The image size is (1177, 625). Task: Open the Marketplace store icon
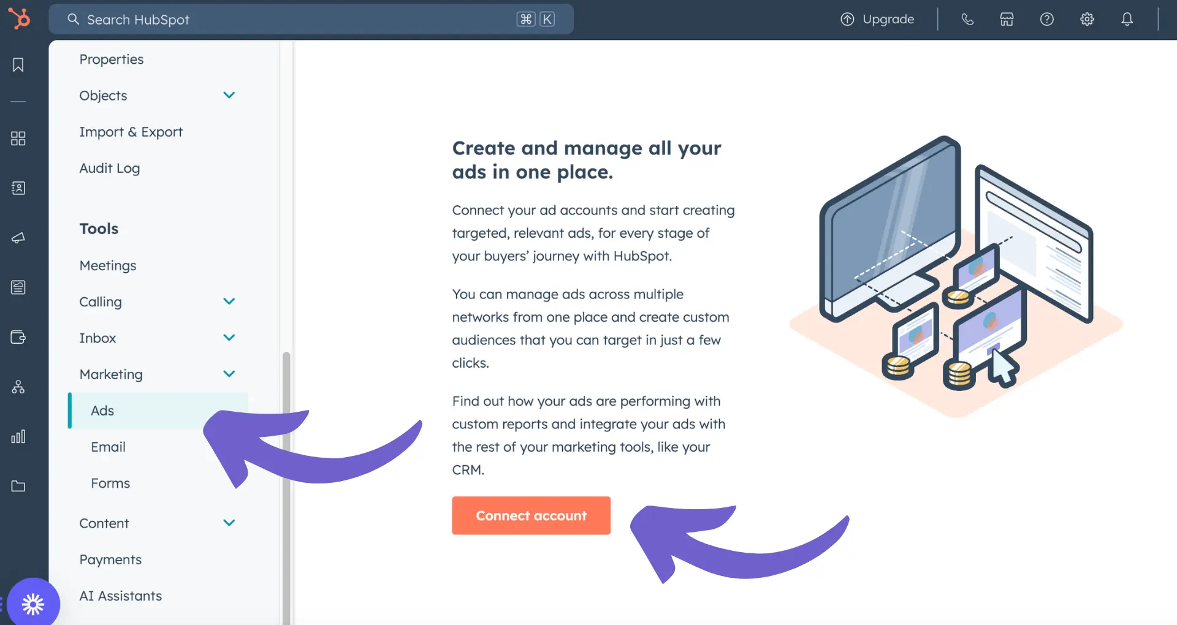(x=1007, y=19)
